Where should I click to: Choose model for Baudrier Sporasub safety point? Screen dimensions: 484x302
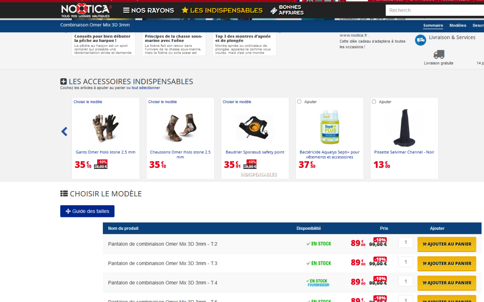click(237, 102)
